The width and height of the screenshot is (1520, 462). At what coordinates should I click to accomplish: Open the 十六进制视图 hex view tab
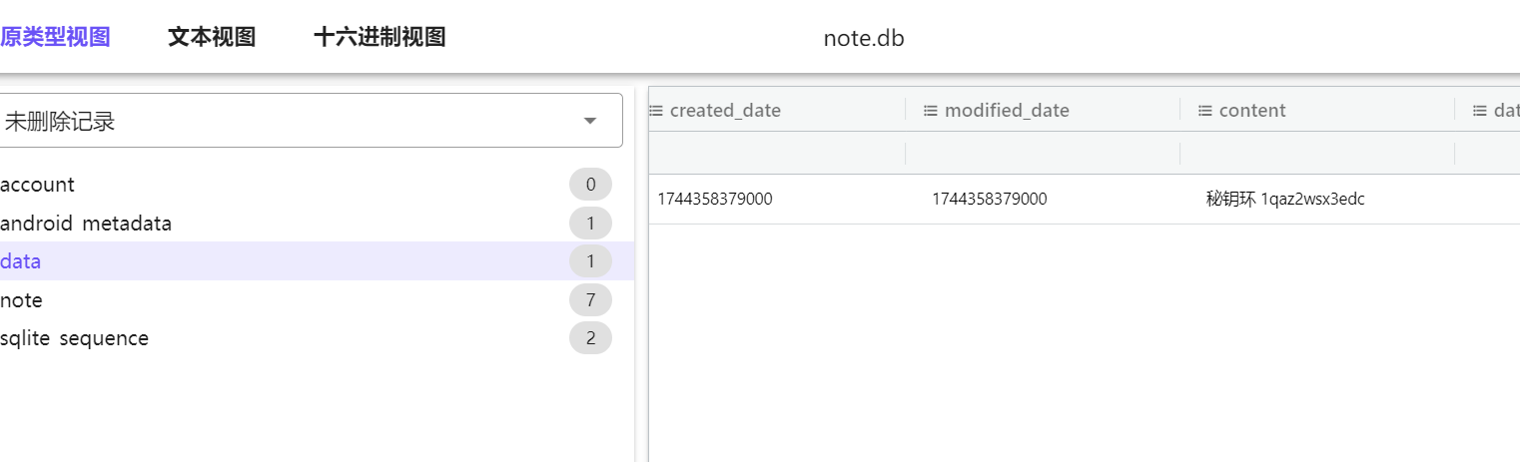pos(380,37)
